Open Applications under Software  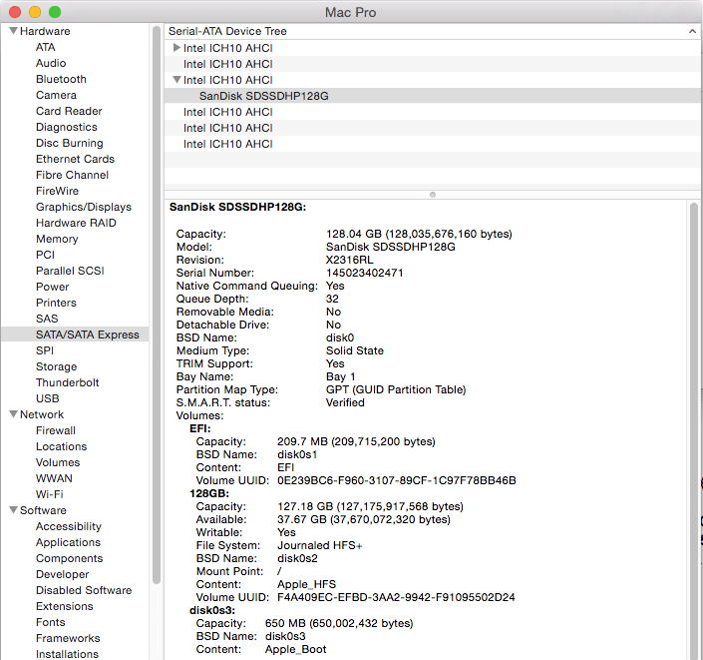coord(68,542)
